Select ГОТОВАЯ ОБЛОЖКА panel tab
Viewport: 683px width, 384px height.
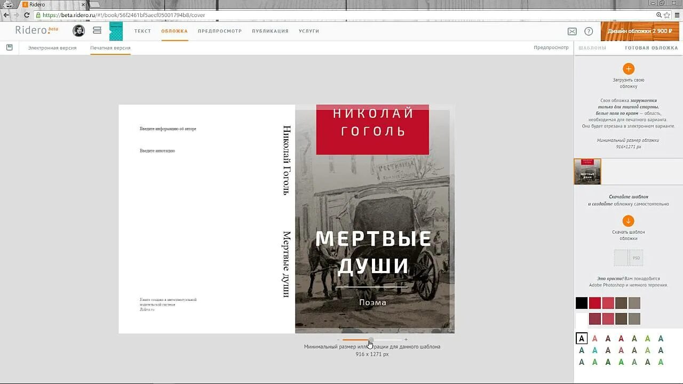652,48
